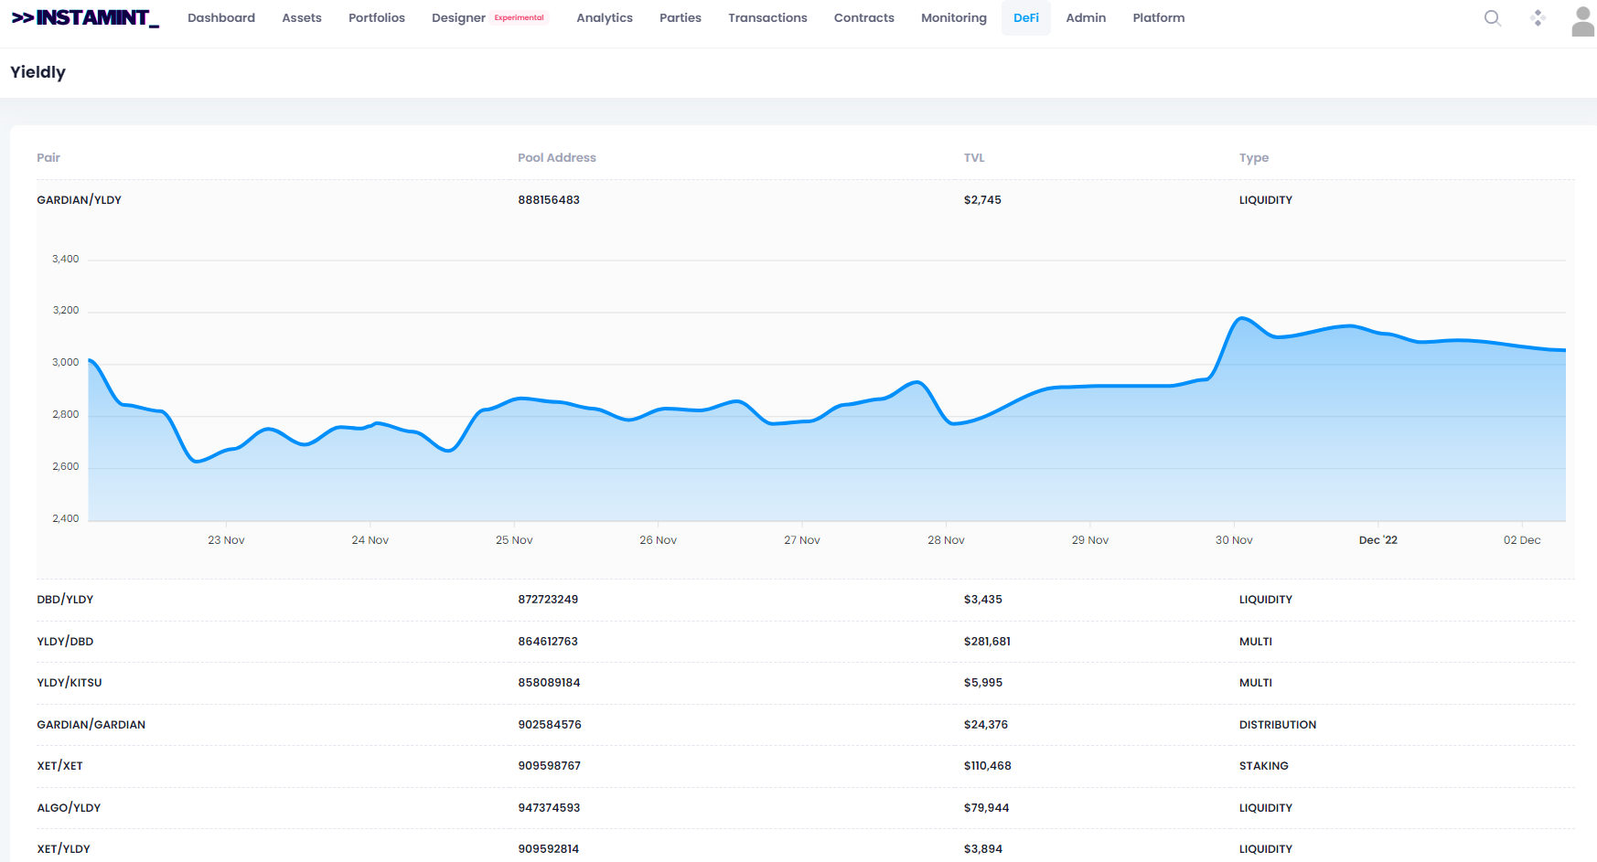Open the theme switcher icon

tap(1538, 18)
